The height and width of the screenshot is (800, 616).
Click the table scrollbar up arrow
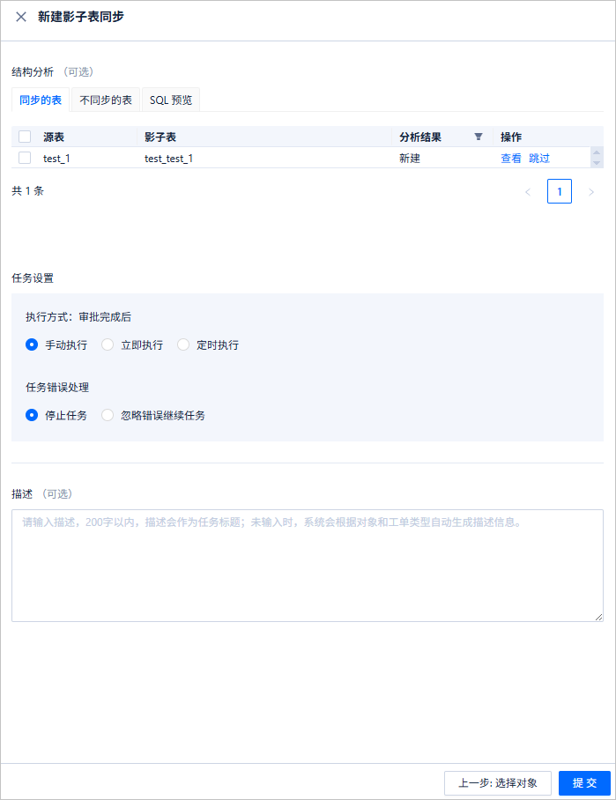(597, 152)
